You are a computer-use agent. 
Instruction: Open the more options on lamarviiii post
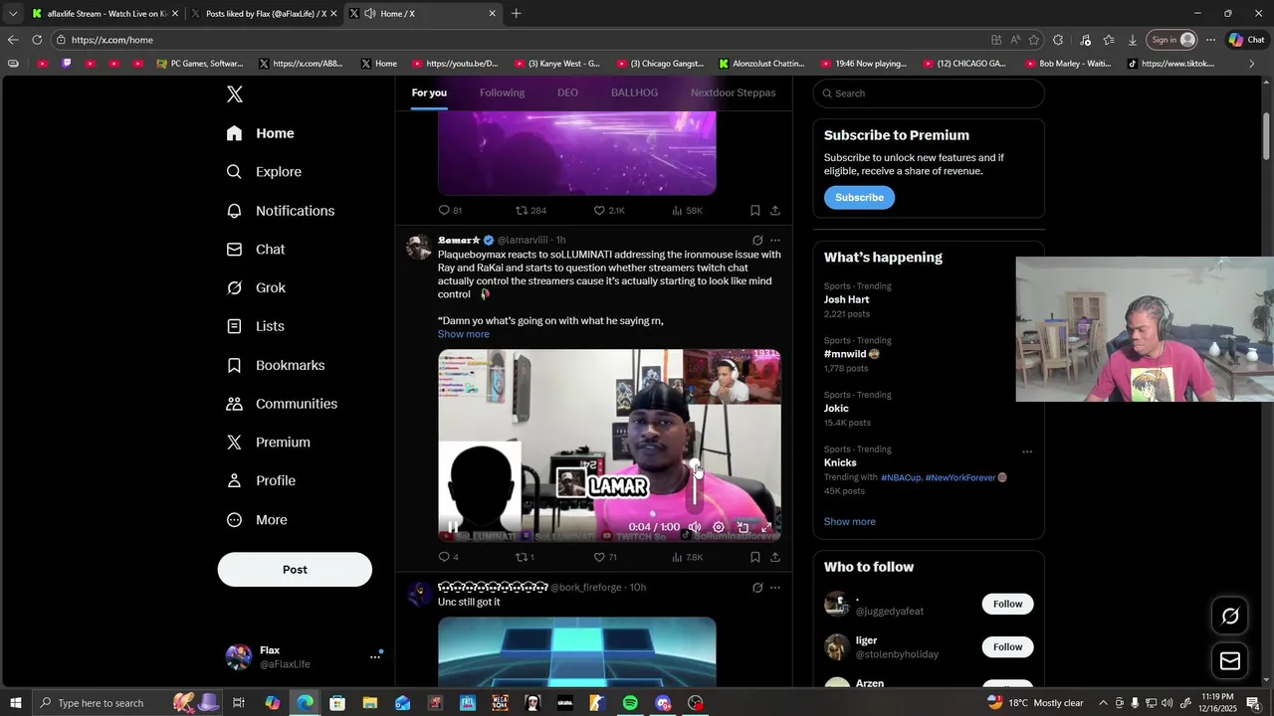[x=775, y=241]
